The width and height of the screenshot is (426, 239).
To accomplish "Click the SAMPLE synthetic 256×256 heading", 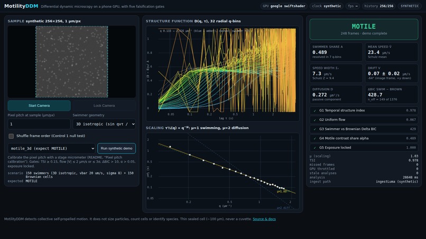I will tap(44, 21).
